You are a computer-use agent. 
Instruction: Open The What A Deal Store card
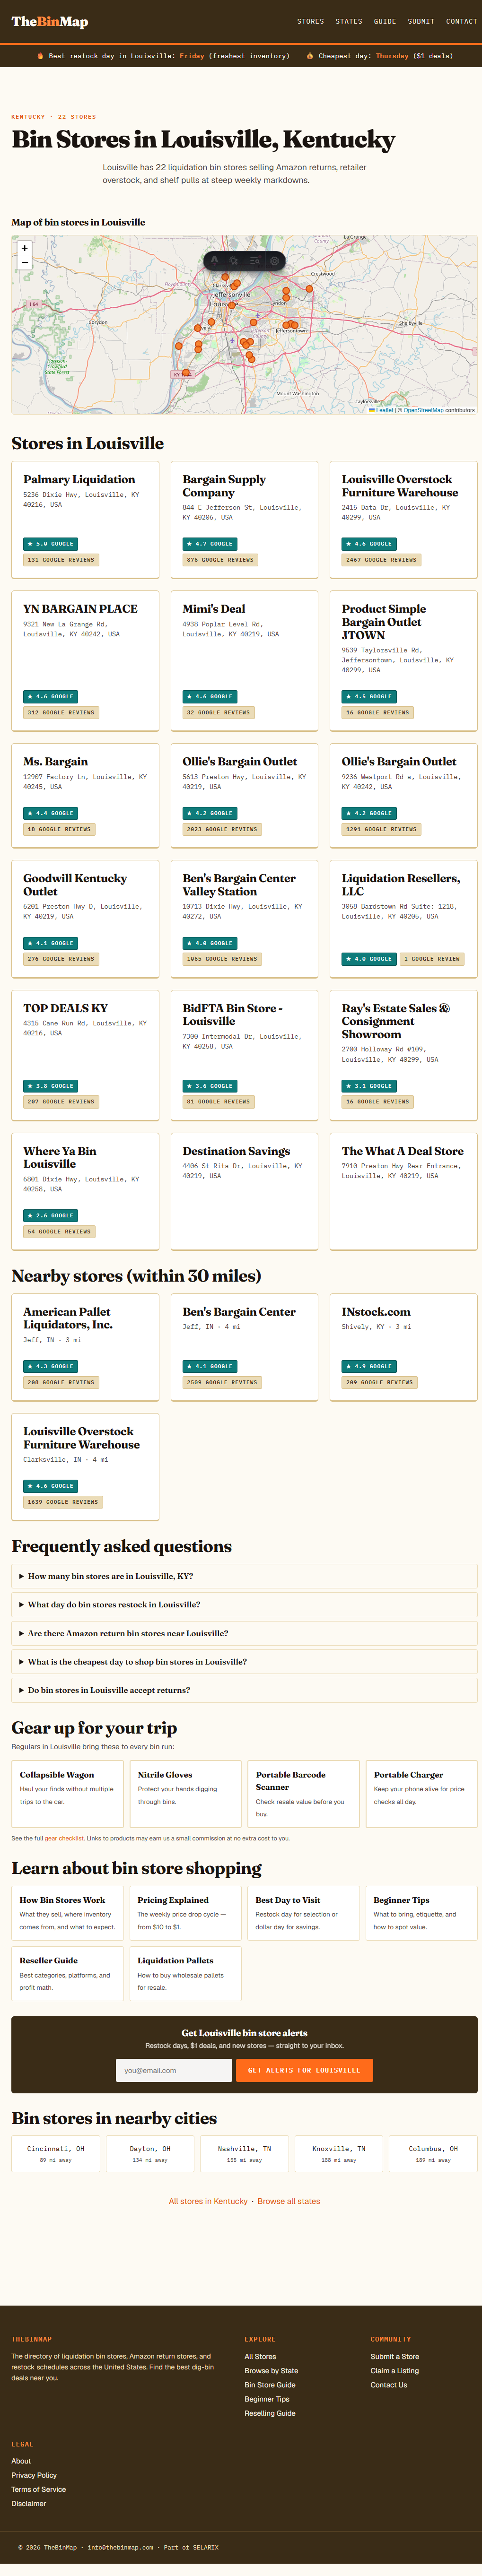coord(403,1191)
